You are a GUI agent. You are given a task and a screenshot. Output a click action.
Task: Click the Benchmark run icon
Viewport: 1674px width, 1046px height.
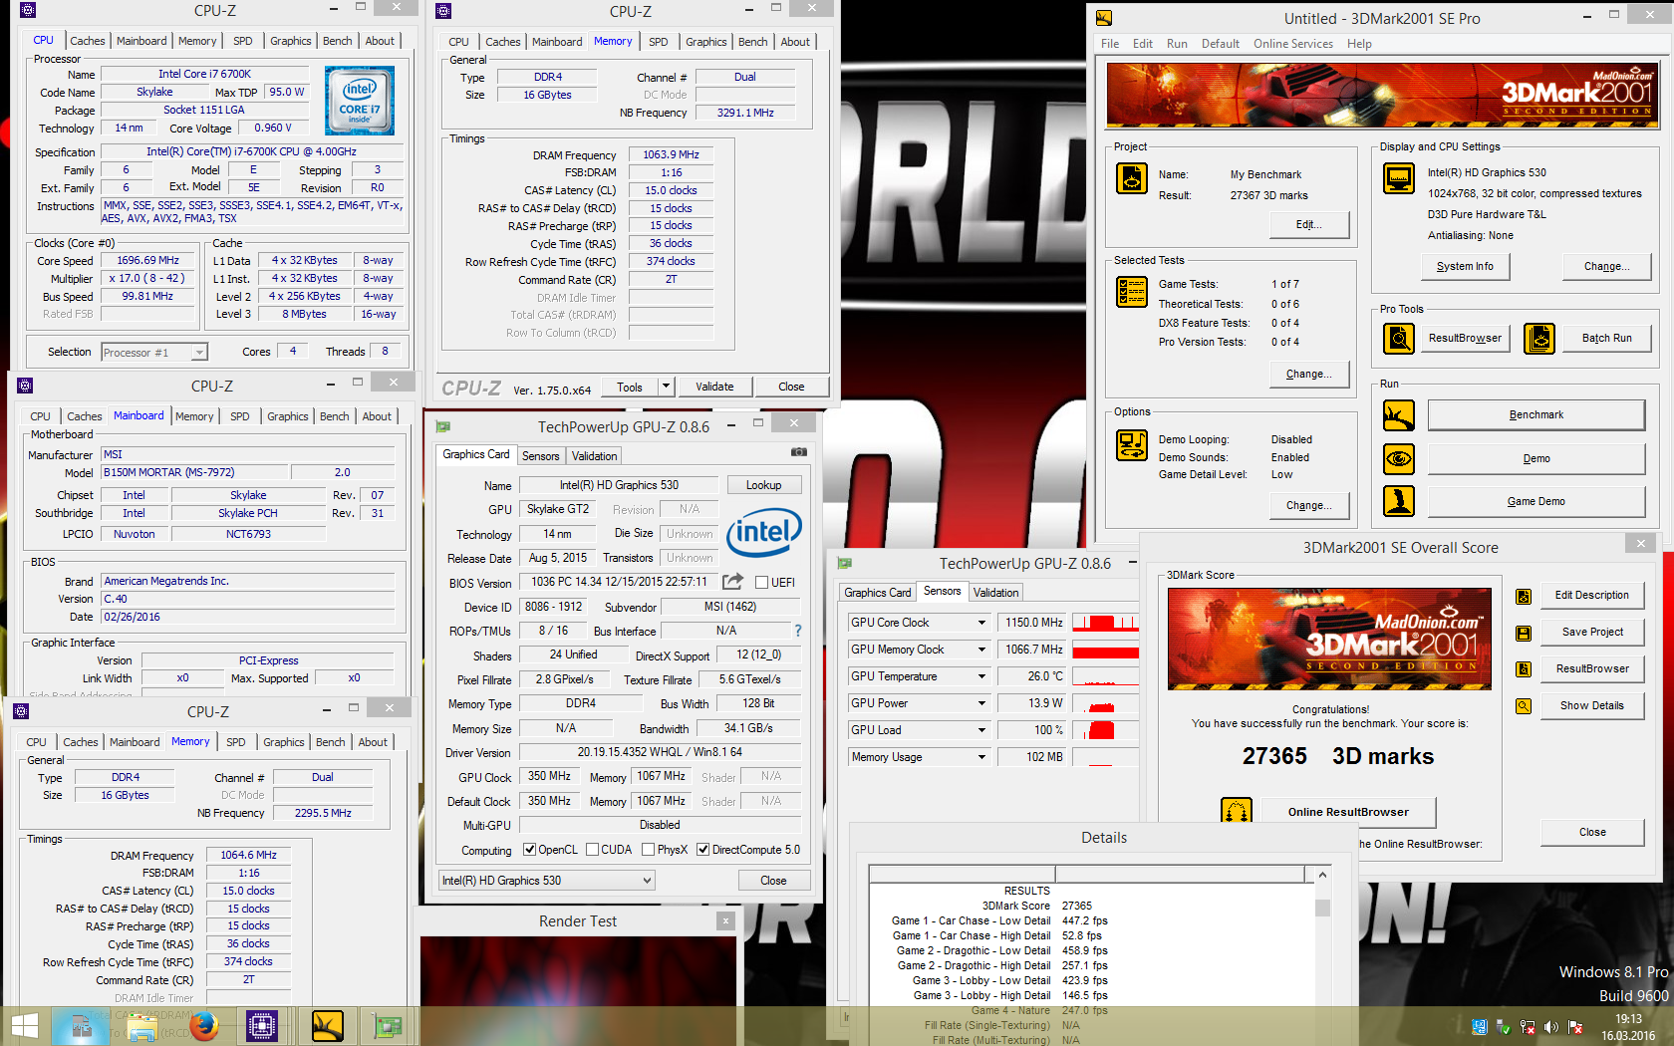[x=1399, y=415]
